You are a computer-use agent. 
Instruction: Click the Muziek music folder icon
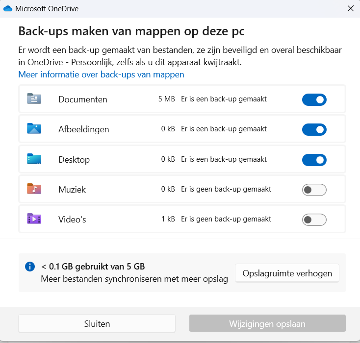point(34,189)
